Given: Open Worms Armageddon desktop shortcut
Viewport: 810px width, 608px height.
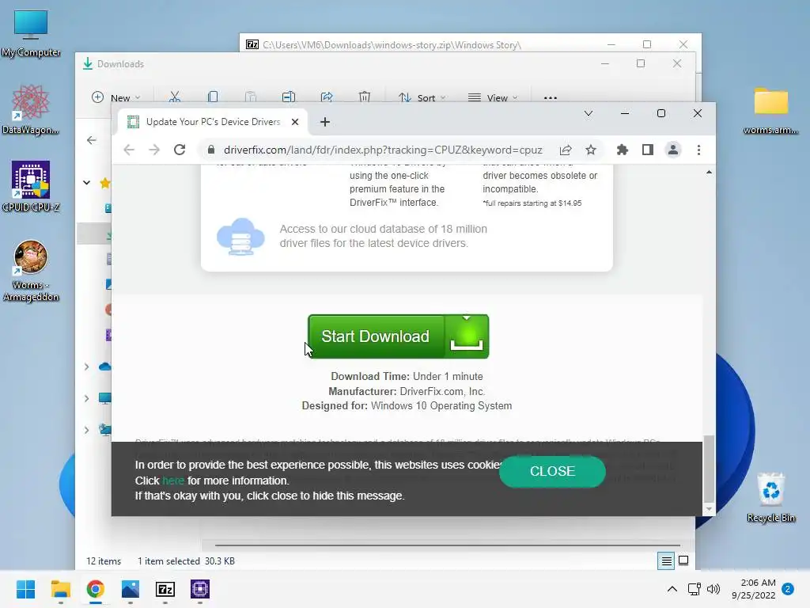Looking at the screenshot, I should (31, 271).
